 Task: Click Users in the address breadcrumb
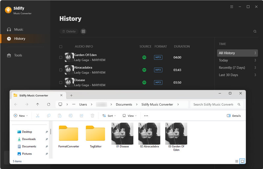(x=83, y=104)
